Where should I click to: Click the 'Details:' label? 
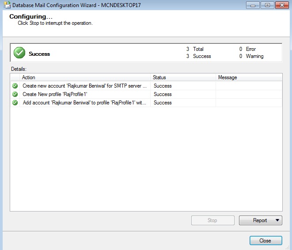(19, 69)
